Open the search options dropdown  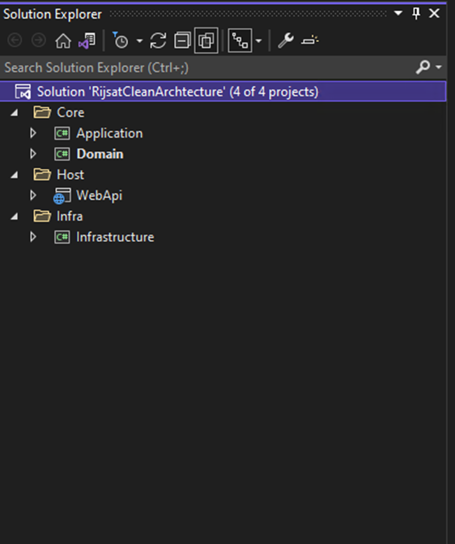pyautogui.click(x=439, y=67)
